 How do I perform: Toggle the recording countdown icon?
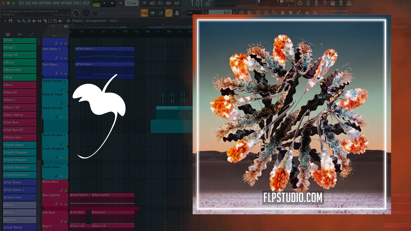point(160,3)
